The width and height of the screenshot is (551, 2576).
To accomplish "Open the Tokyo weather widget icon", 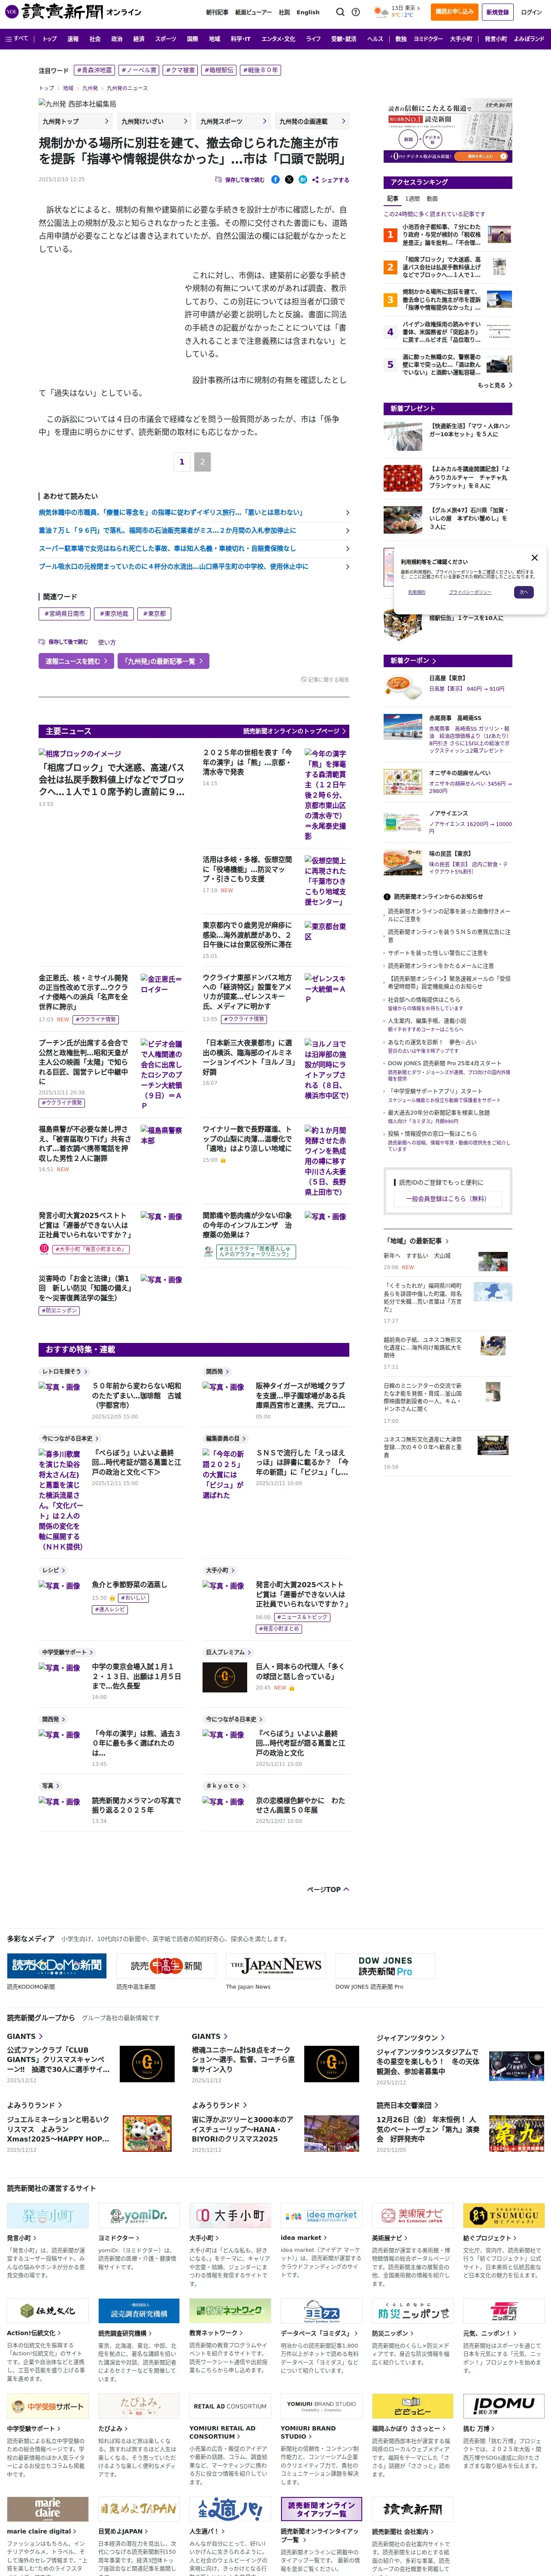I will pos(381,12).
